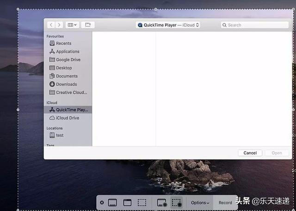Select Desktop in the sidebar
Viewport: 296px width, 211px height.
[x=68, y=68]
